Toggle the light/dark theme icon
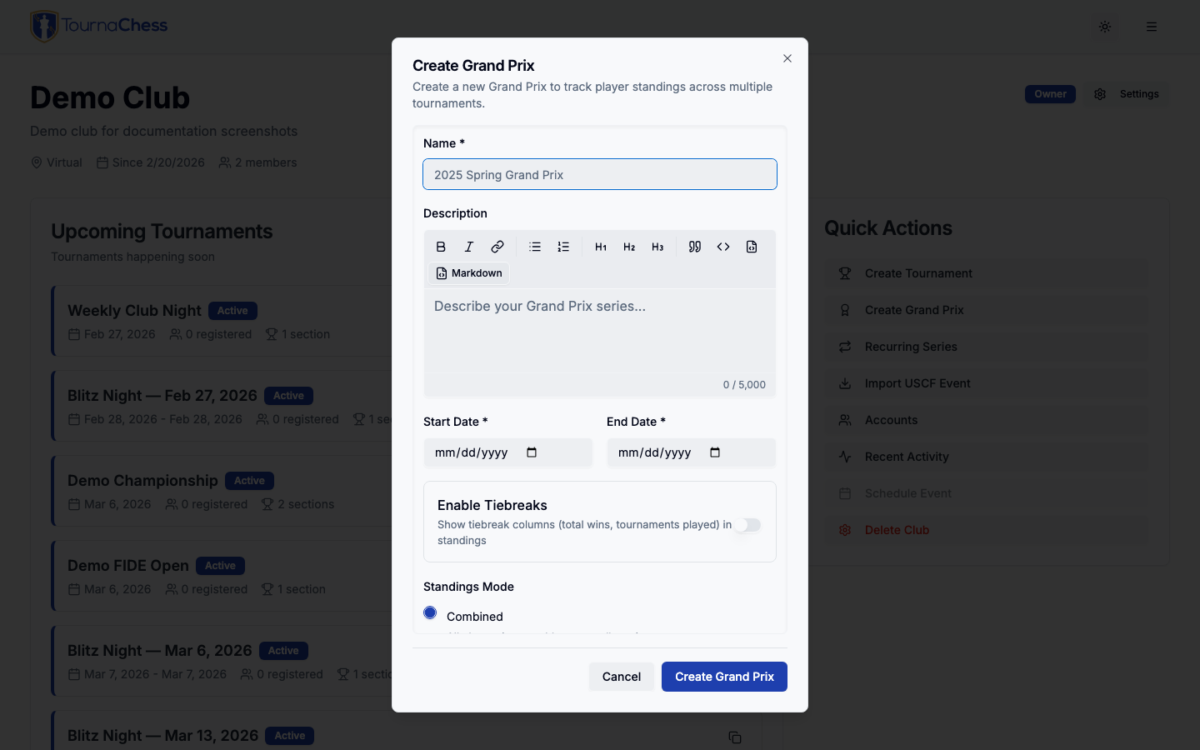 [x=1105, y=27]
